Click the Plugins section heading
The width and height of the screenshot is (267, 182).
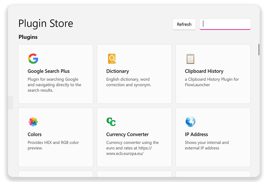tap(28, 37)
